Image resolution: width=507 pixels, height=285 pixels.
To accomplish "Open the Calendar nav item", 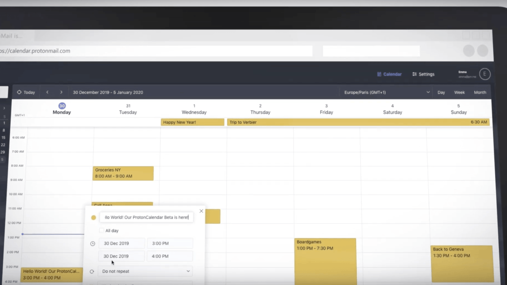I will coord(389,74).
